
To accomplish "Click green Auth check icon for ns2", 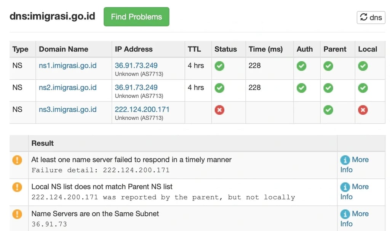I will pos(301,88).
